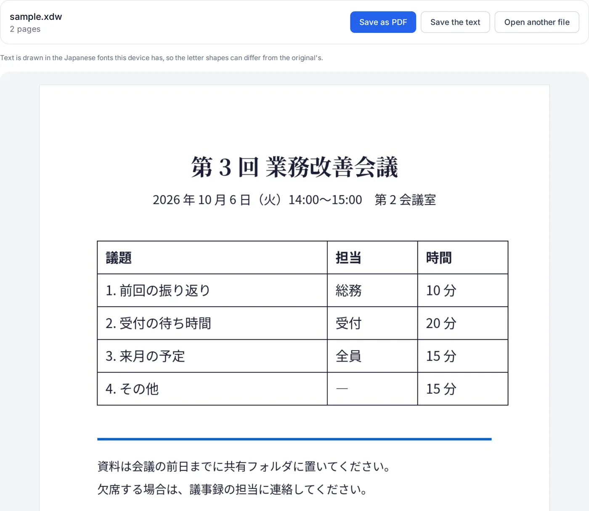Viewport: 589px width, 511px height.
Task: Click the 10 分 cell
Action: tap(463, 290)
